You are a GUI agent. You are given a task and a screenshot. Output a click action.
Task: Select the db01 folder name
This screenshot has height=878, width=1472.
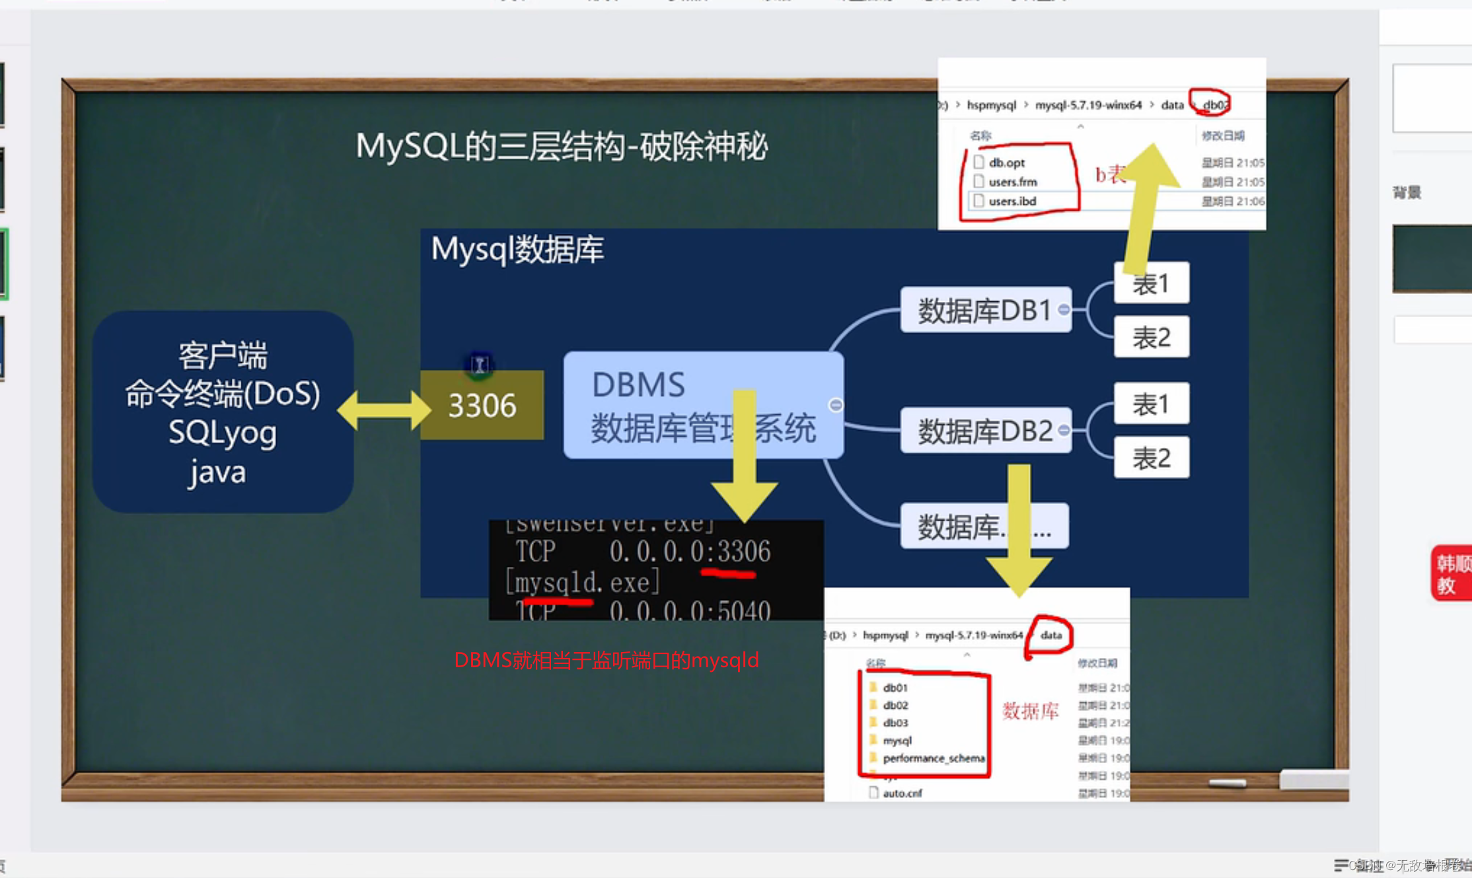pyautogui.click(x=895, y=688)
